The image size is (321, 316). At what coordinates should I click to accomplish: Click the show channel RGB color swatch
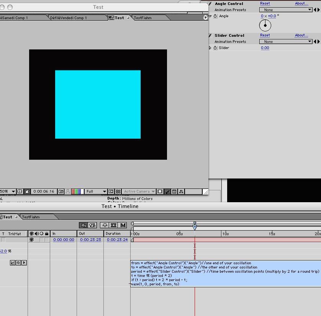77,192
